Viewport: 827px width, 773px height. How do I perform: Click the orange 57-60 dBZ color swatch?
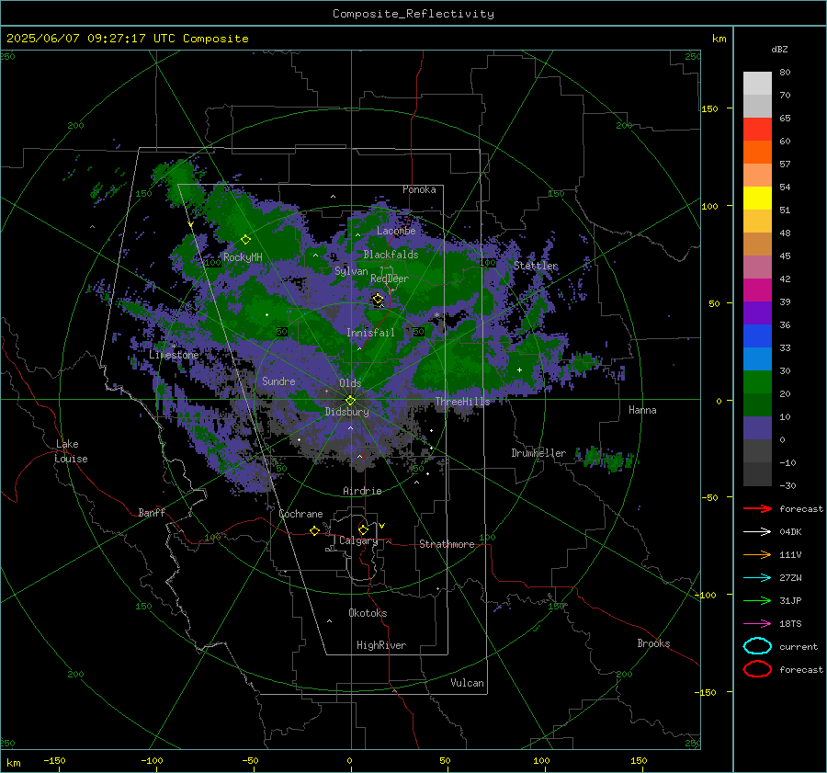(x=757, y=153)
